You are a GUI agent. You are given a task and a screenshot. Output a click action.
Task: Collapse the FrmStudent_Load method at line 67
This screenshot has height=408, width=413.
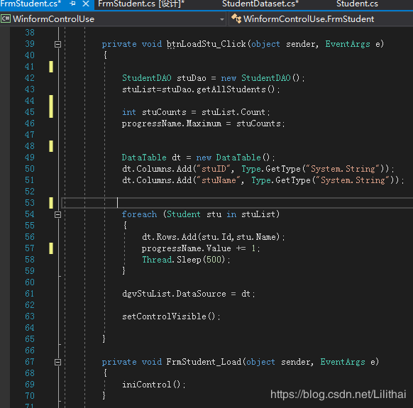pyautogui.click(x=57, y=362)
